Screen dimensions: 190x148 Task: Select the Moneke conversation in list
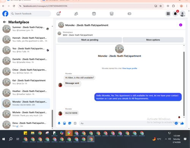click(x=26, y=103)
